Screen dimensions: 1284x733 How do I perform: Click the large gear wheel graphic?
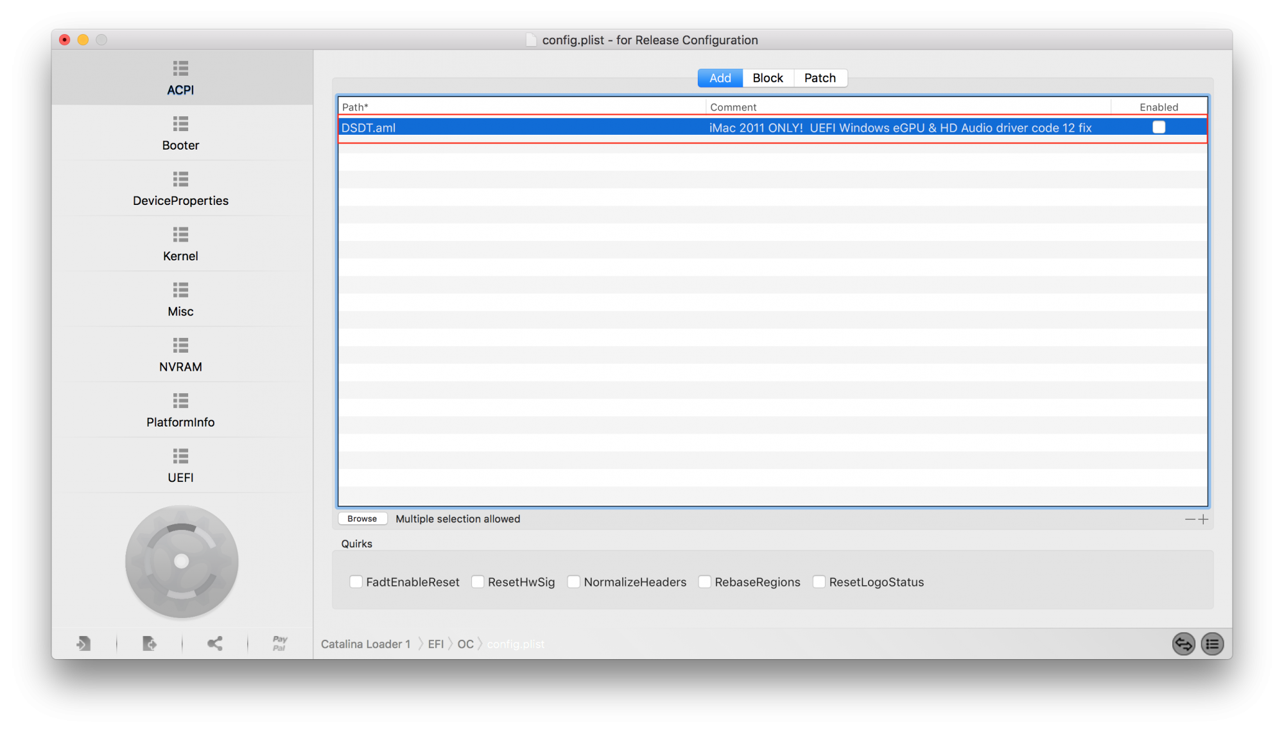182,561
